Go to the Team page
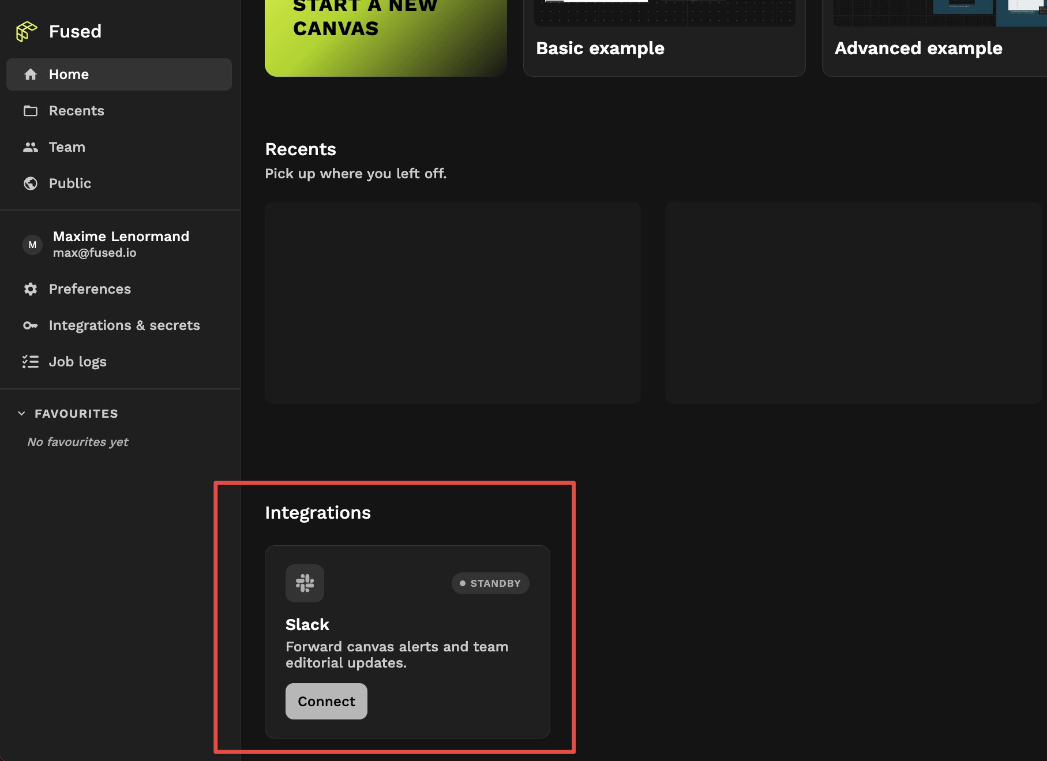 pyautogui.click(x=67, y=147)
